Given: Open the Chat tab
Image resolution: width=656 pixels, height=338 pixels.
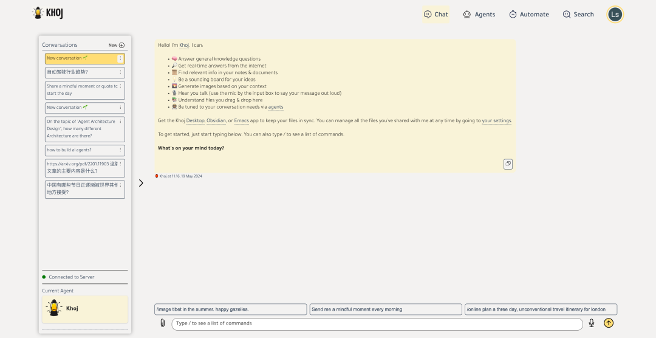Looking at the screenshot, I should (x=436, y=14).
